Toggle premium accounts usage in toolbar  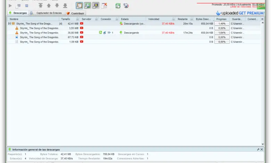point(96,6)
